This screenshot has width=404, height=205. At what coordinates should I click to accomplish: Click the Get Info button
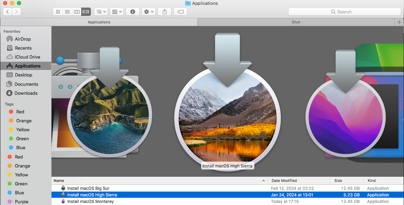[x=133, y=12]
